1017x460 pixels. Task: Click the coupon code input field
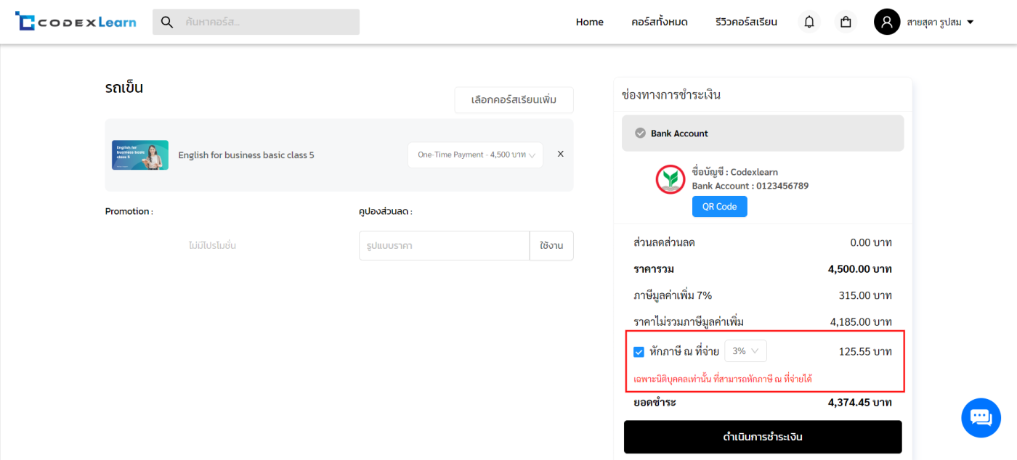pos(444,246)
